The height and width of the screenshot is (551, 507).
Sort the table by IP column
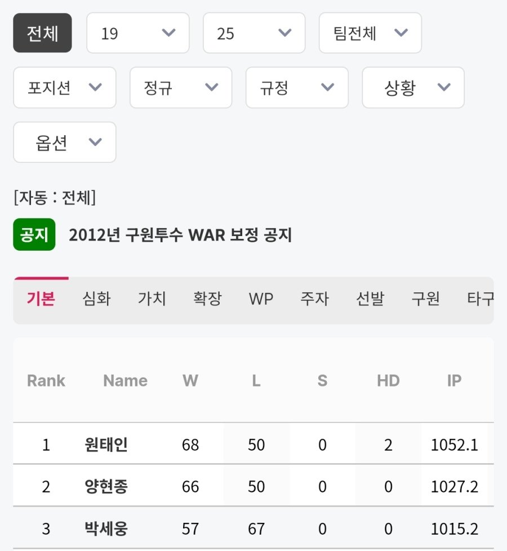coord(454,381)
